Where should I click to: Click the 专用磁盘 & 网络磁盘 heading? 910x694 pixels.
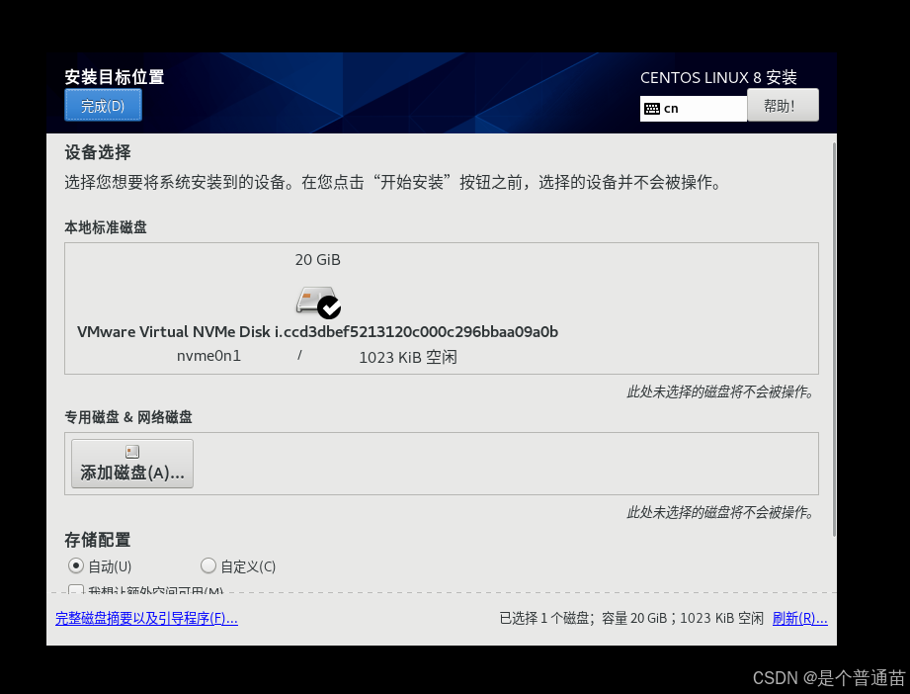128,417
